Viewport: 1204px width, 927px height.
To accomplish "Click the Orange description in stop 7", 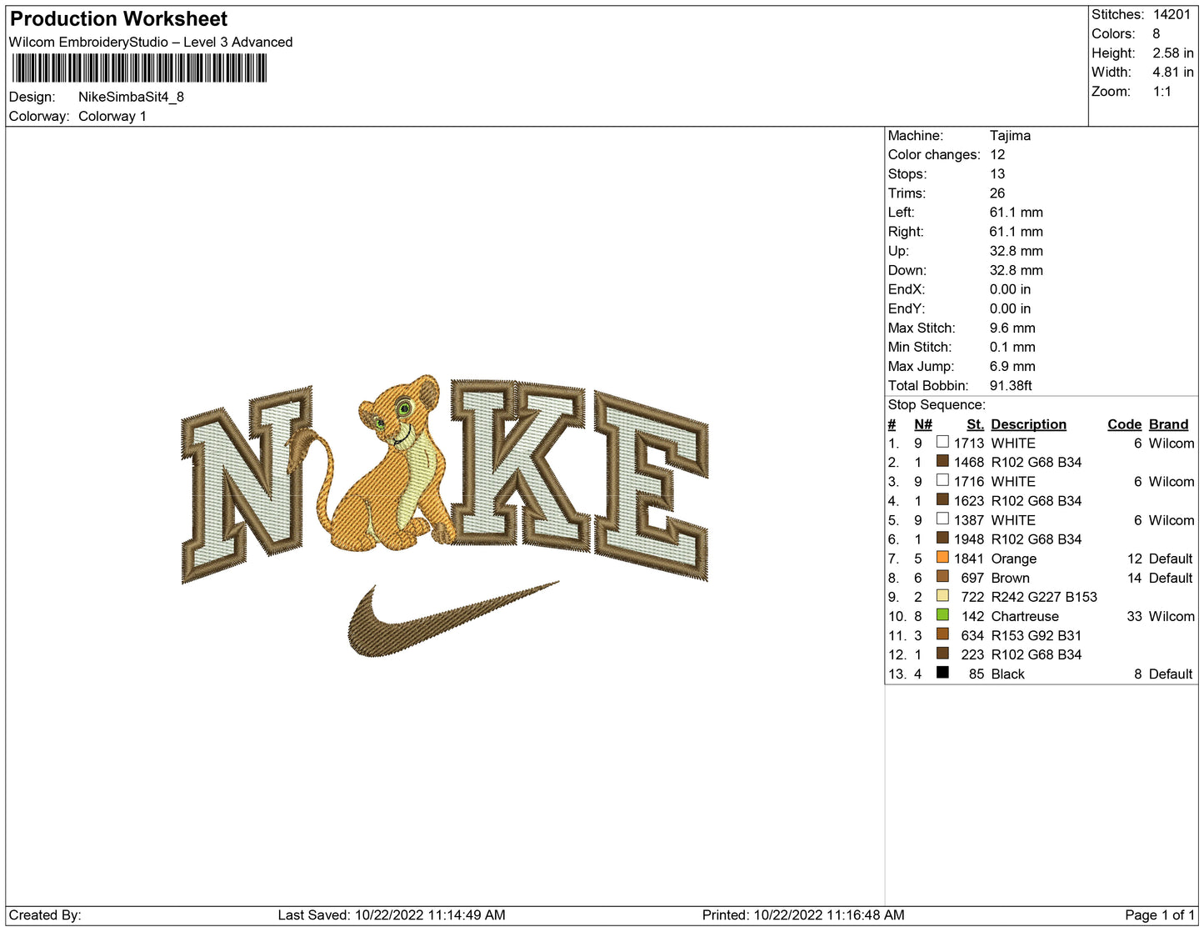I will (x=1014, y=559).
